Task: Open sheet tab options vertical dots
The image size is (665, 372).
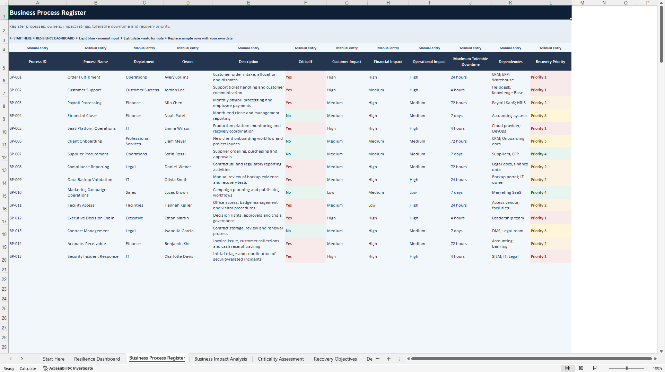Action: tap(400, 359)
